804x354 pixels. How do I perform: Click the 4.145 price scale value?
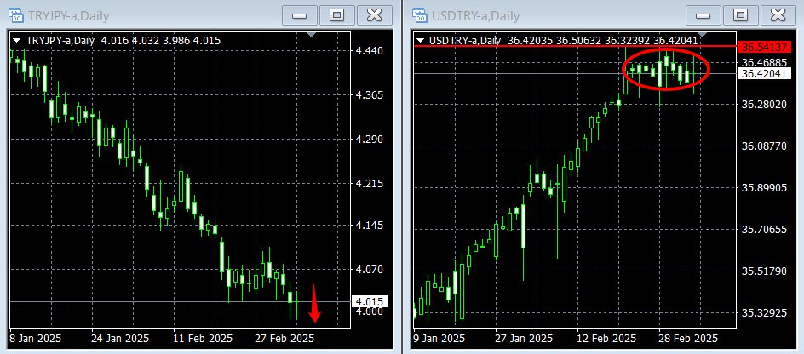368,225
